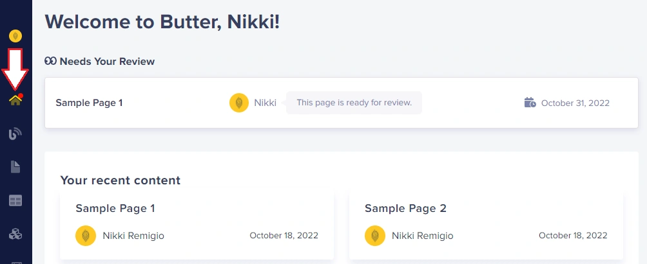Click Nikki's avatar in the review row
The image size is (647, 264).
pyautogui.click(x=239, y=103)
